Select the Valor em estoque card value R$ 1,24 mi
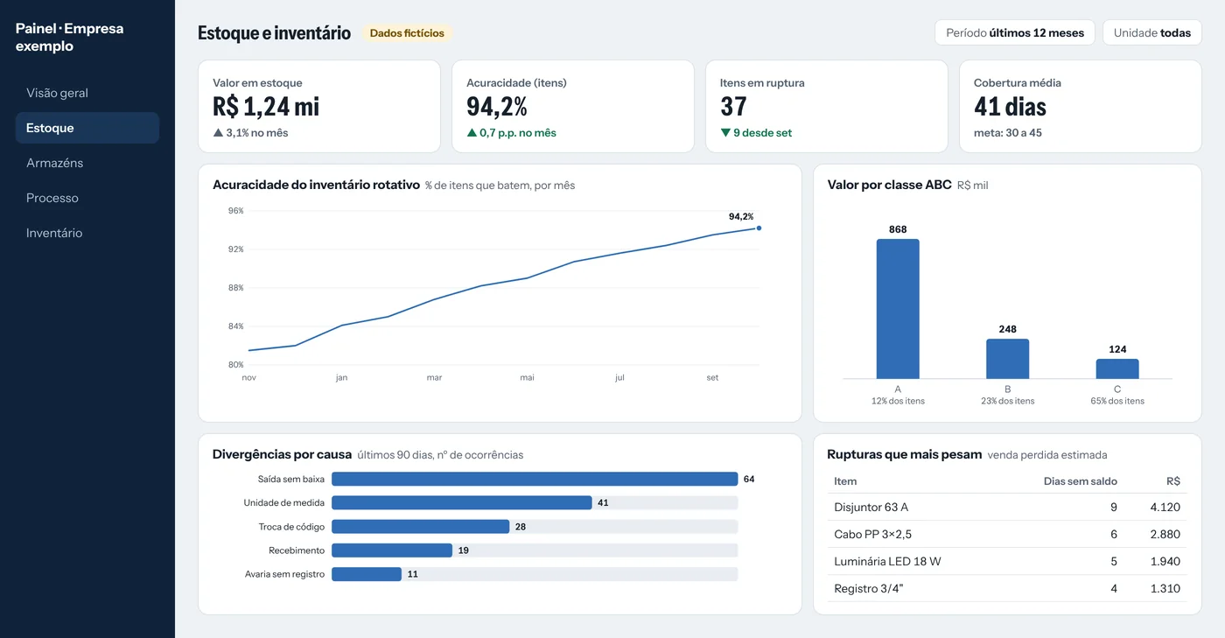 coord(266,107)
